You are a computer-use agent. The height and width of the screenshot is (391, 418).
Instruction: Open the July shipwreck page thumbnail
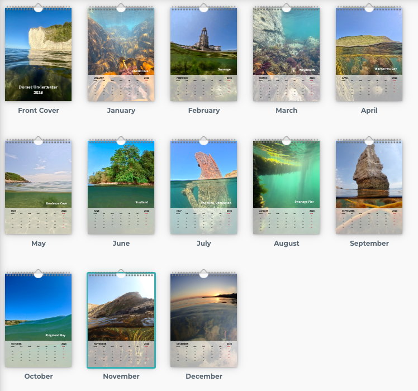203,187
